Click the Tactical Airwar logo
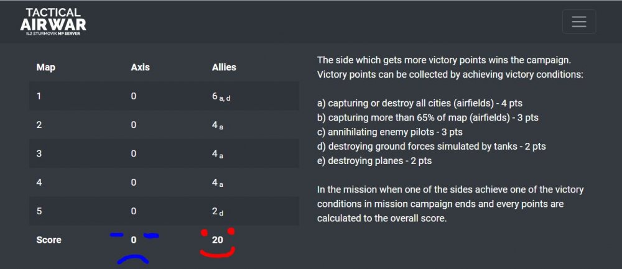 [52, 22]
